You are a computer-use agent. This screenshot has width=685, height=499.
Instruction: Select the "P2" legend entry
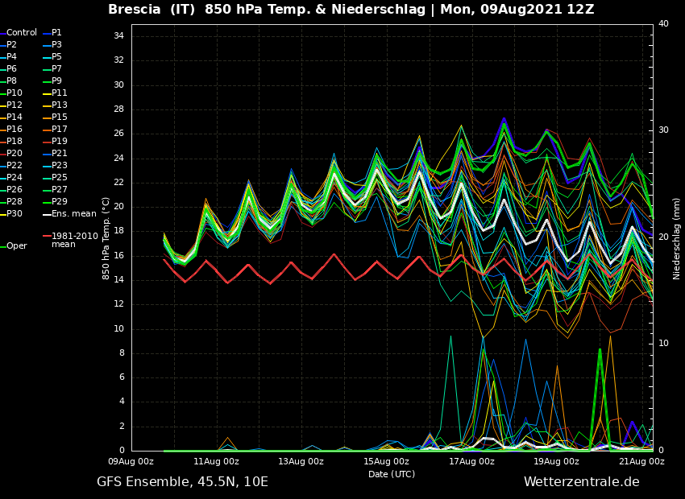click(x=8, y=44)
